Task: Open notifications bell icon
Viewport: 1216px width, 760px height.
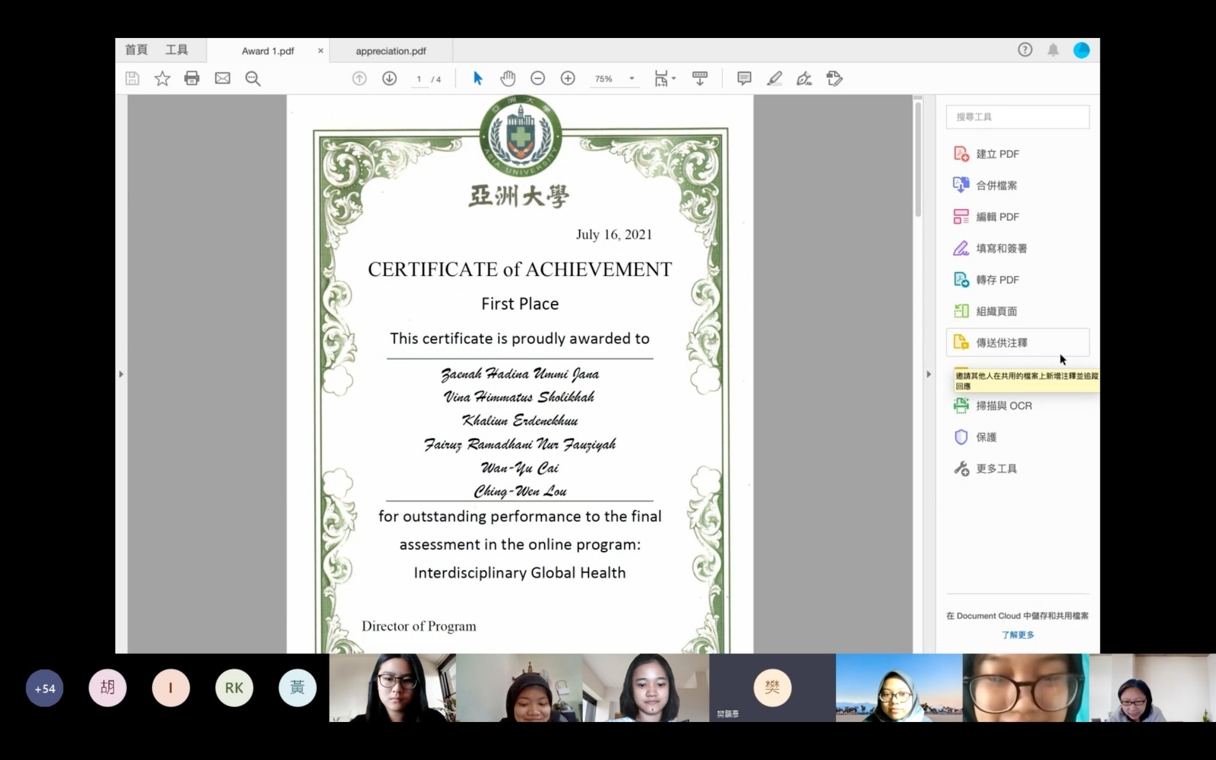Action: pyautogui.click(x=1053, y=50)
